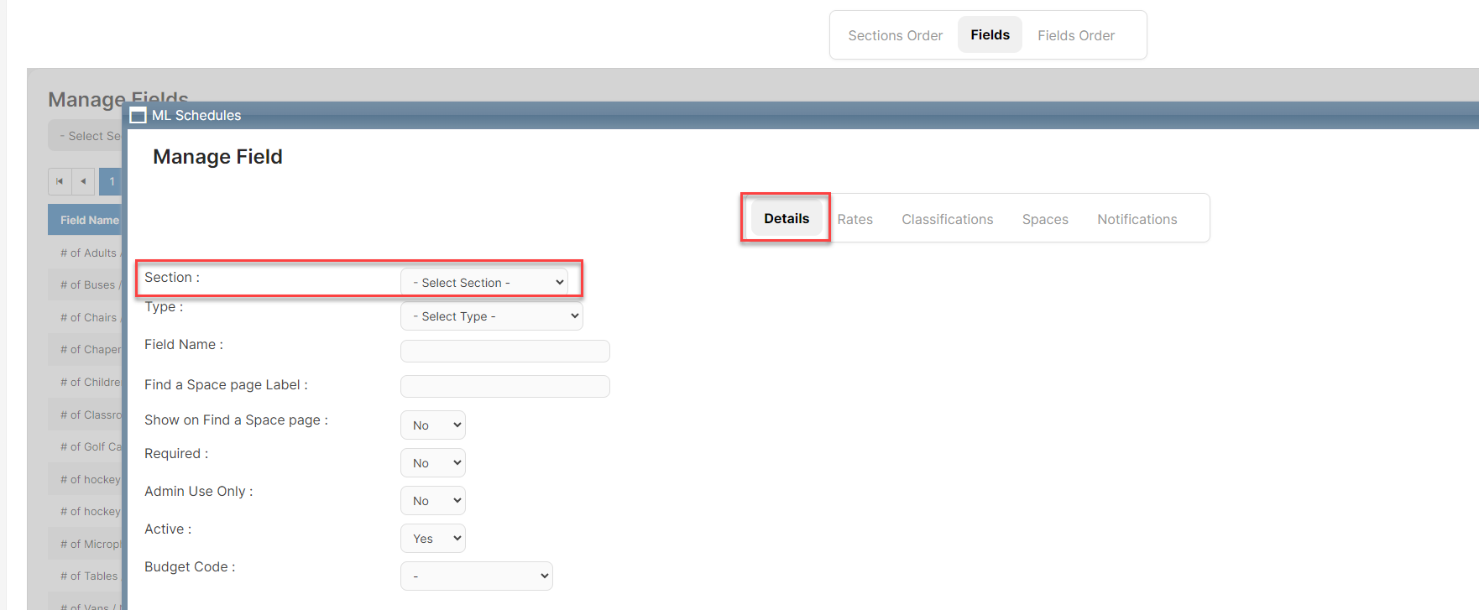Click the '# of Classro' row
The image size is (1479, 610).
[86, 414]
